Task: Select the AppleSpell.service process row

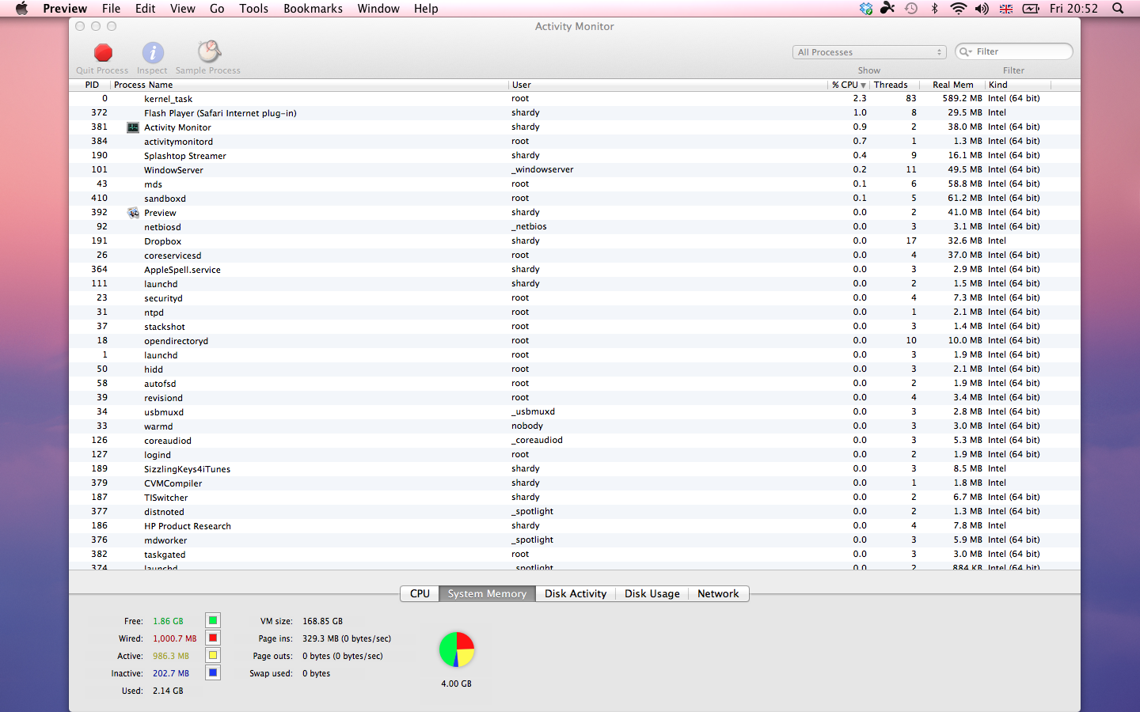Action: tap(575, 270)
